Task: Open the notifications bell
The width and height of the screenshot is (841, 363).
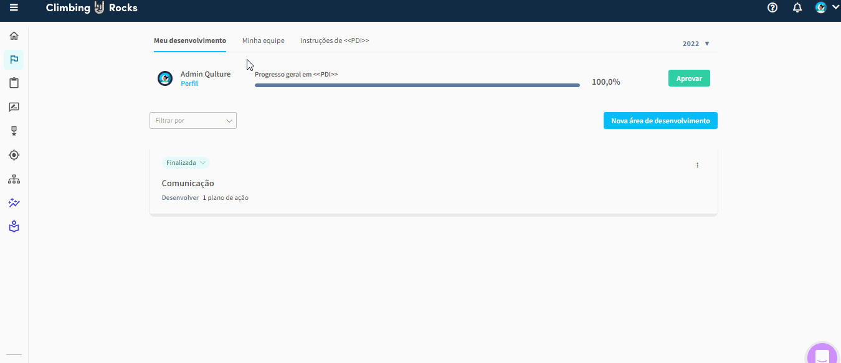Action: click(x=797, y=8)
